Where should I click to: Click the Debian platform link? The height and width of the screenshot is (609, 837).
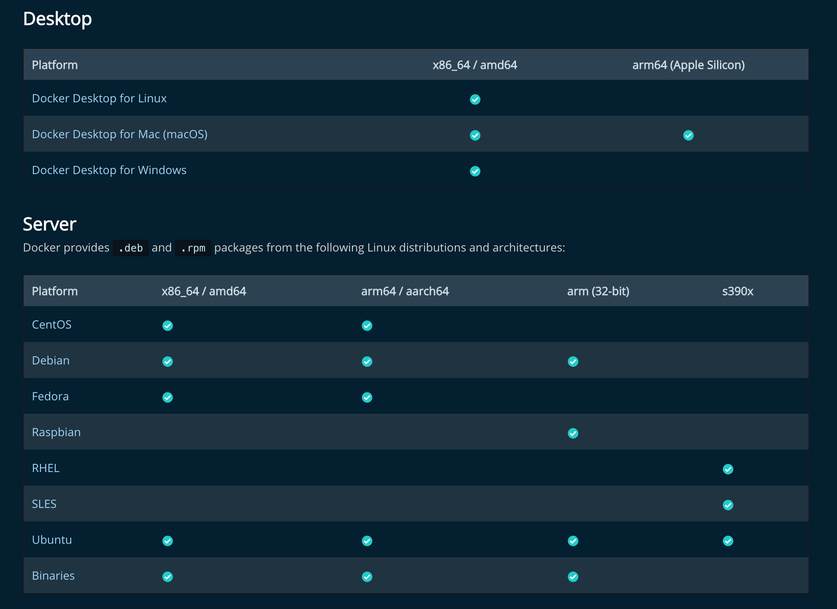coord(51,361)
